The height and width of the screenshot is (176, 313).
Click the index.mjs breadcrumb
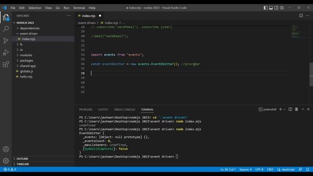(111, 23)
